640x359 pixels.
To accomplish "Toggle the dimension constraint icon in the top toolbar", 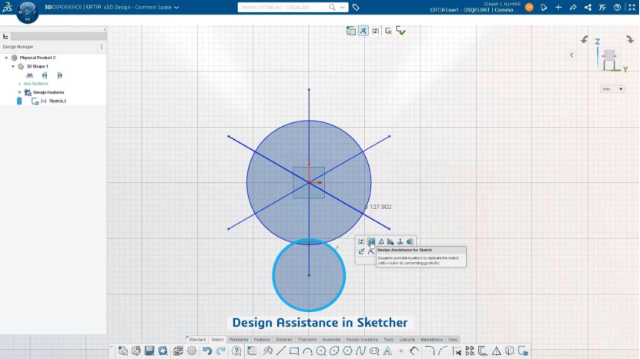I will pyautogui.click(x=376, y=31).
